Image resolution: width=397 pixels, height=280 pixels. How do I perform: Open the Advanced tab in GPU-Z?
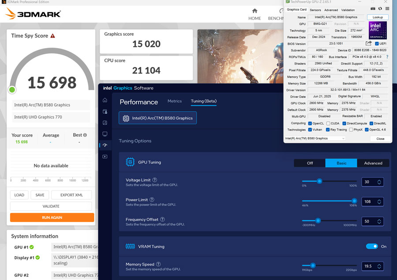click(x=331, y=10)
